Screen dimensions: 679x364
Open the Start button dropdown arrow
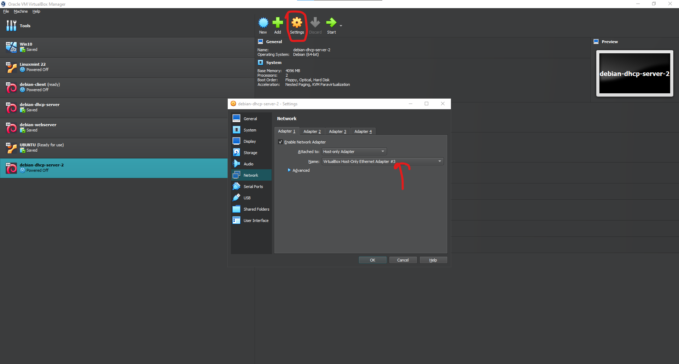coord(341,26)
